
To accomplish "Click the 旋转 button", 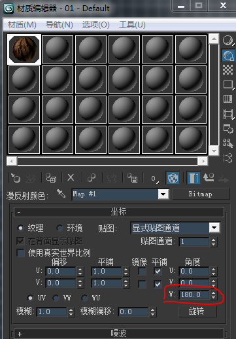I will tap(197, 312).
